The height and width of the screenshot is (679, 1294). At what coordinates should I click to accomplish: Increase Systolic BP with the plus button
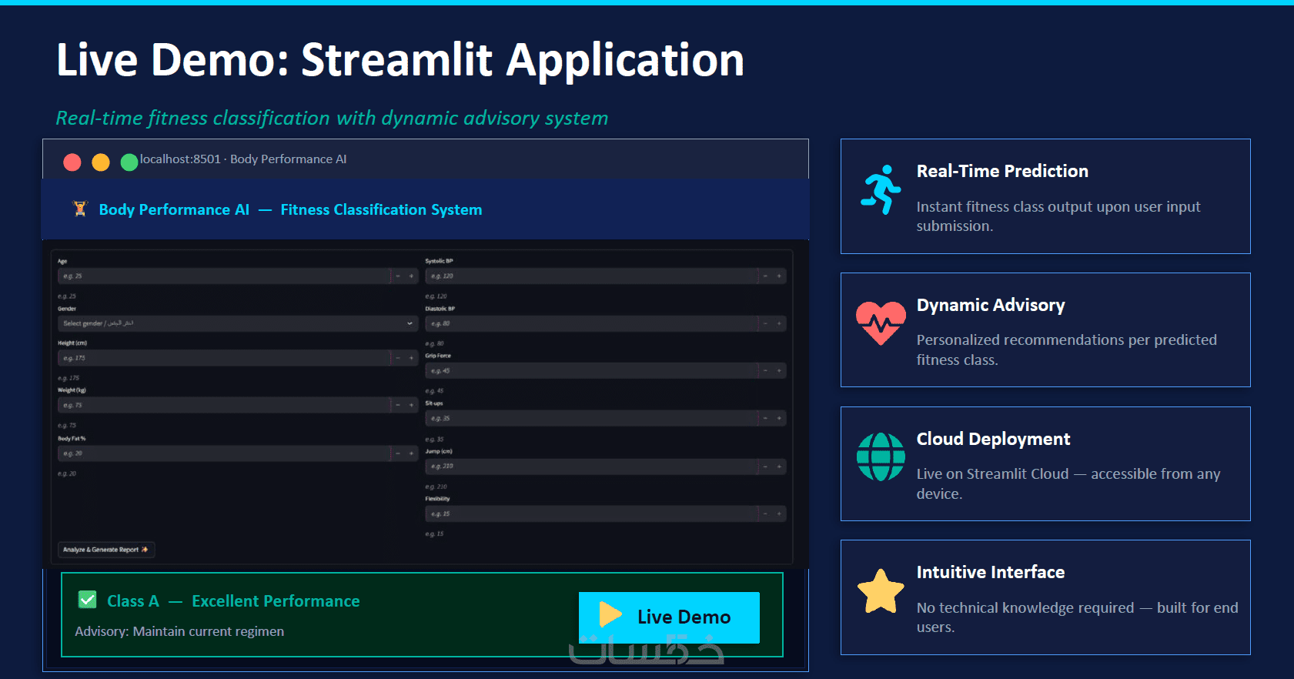click(779, 276)
